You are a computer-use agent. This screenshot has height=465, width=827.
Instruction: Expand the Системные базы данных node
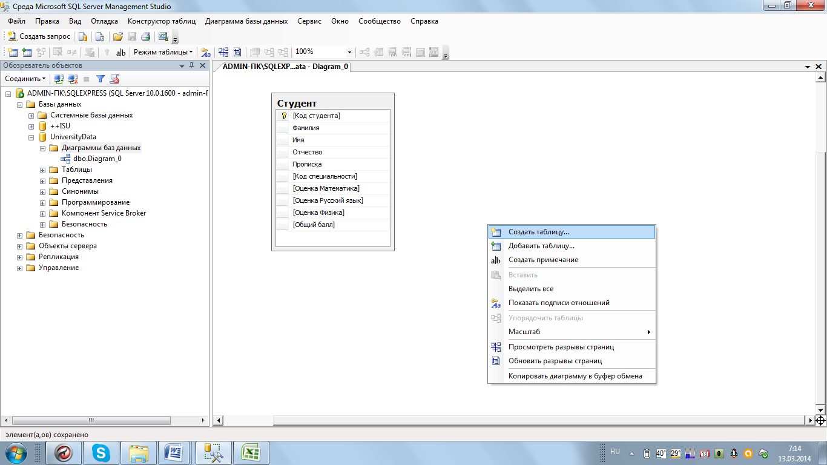(31, 116)
